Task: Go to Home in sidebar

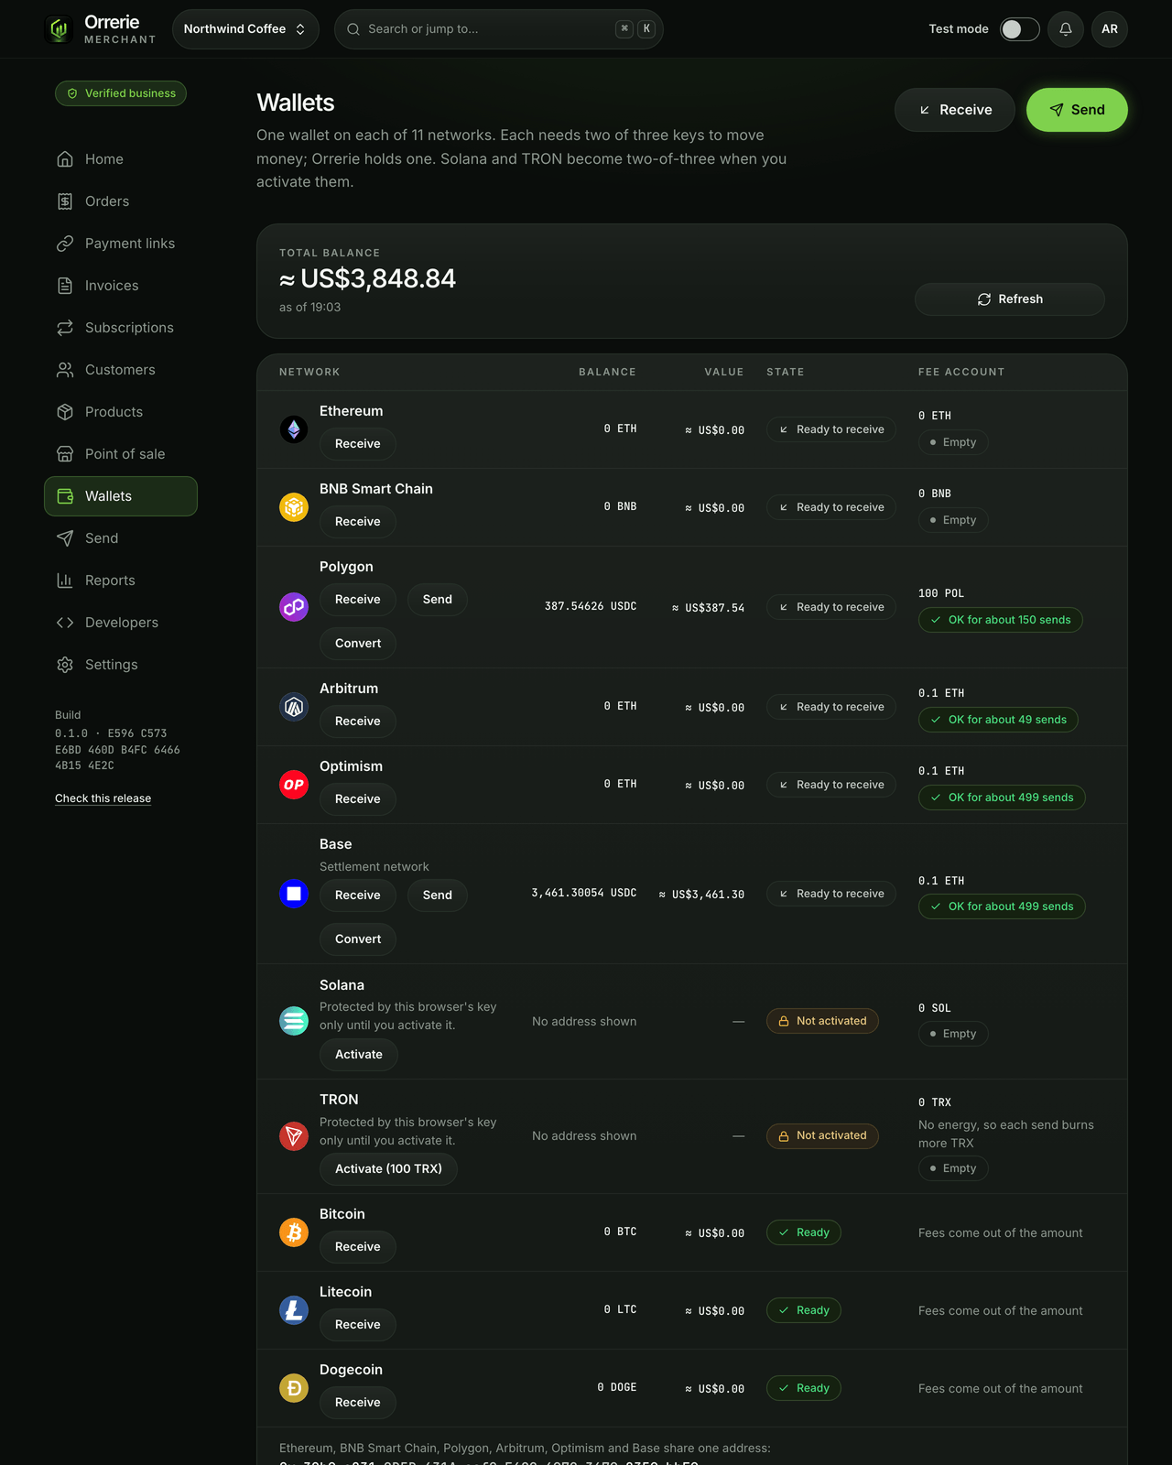Action: (x=121, y=159)
